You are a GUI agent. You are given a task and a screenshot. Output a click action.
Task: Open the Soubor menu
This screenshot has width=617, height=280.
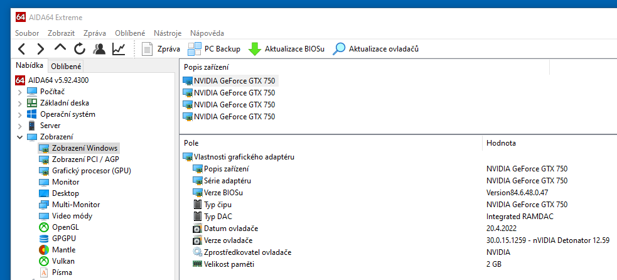coord(27,33)
